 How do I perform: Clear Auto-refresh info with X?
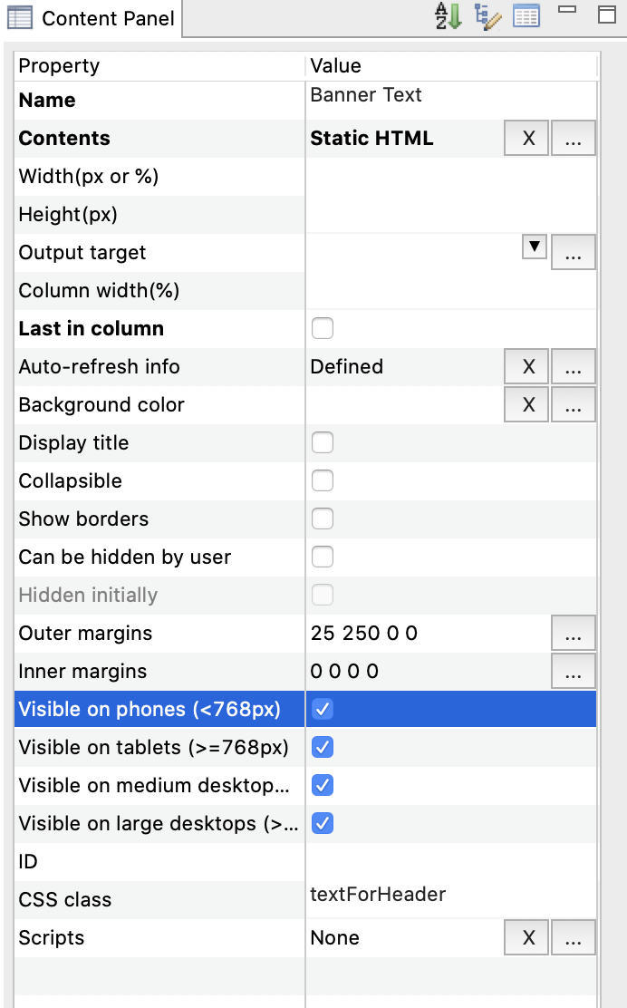(526, 366)
